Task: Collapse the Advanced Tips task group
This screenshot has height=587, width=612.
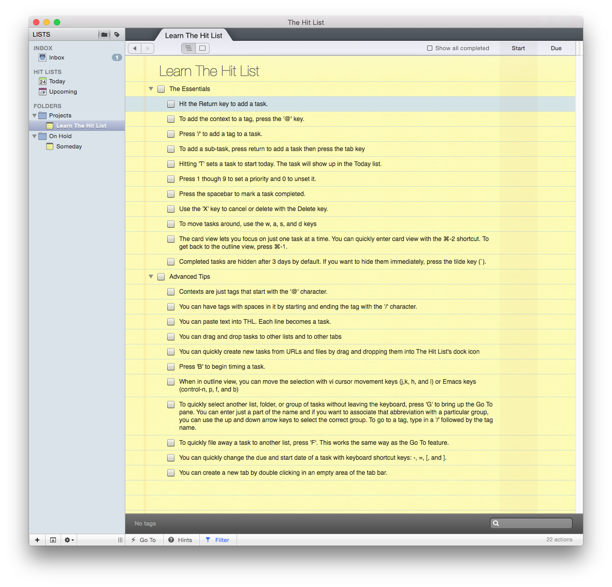Action: tap(151, 277)
